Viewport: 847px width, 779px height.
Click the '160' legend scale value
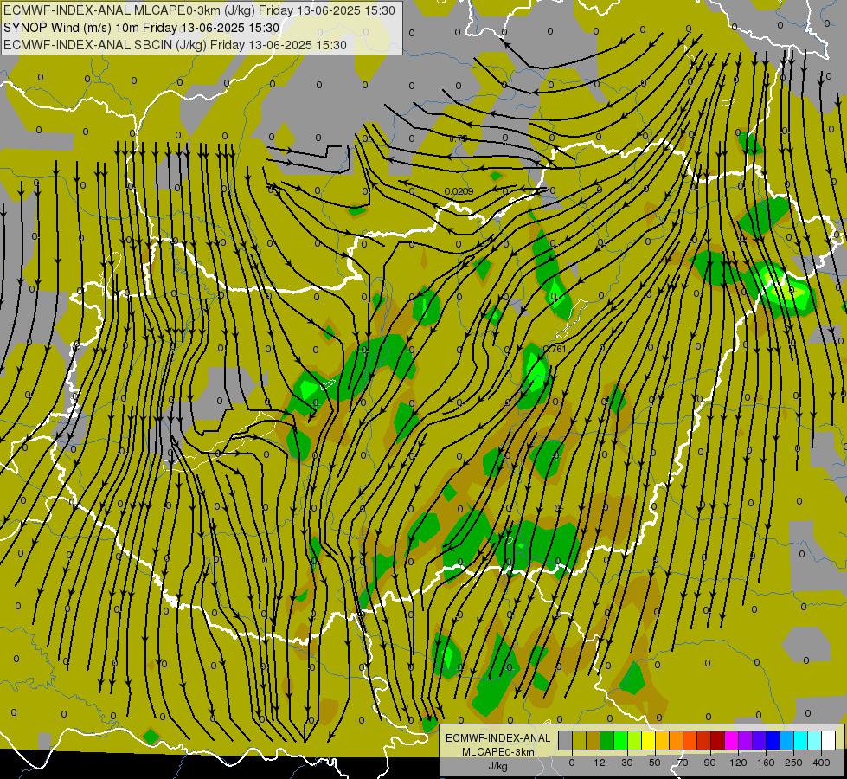[x=766, y=763]
